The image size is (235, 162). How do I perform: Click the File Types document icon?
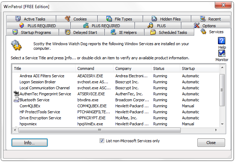tap(109, 19)
